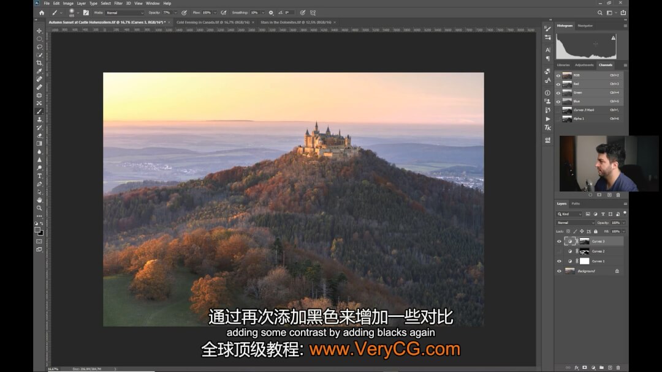662x372 pixels.
Task: Click the foreground/background color swatches
Action: point(39,231)
